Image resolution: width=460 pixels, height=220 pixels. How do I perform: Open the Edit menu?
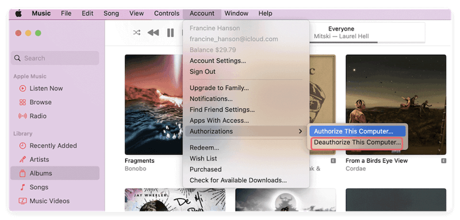[x=87, y=13]
